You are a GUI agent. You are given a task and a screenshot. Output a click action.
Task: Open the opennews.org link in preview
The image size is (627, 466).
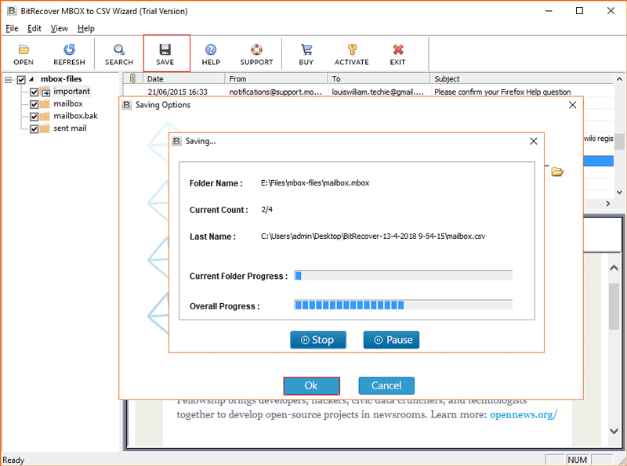(523, 415)
